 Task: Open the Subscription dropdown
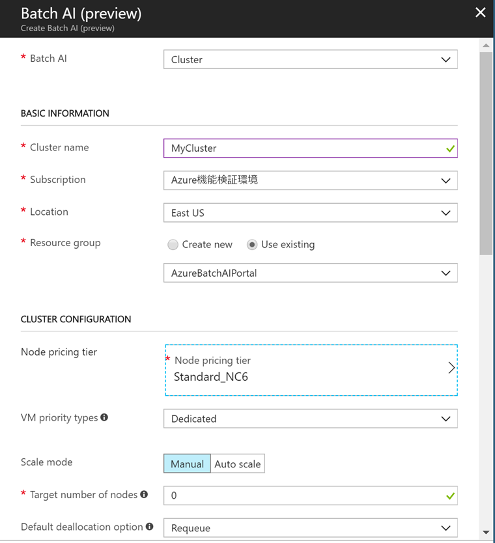click(311, 180)
